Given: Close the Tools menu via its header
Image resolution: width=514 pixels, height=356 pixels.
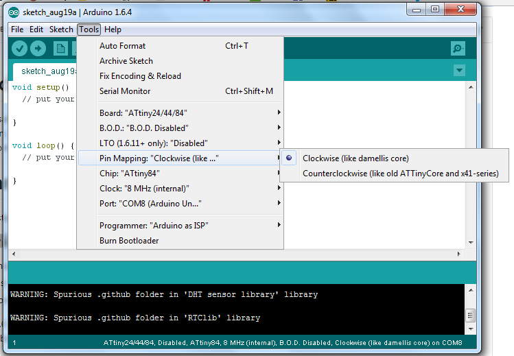Looking at the screenshot, I should pyautogui.click(x=89, y=29).
